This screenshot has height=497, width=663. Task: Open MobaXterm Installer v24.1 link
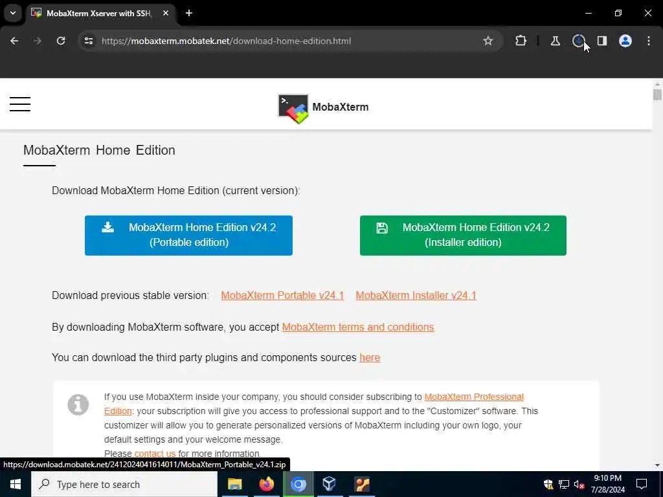tap(416, 295)
